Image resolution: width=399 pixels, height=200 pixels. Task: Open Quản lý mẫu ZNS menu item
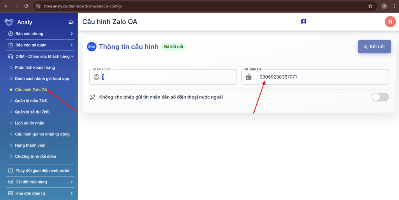pos(31,101)
